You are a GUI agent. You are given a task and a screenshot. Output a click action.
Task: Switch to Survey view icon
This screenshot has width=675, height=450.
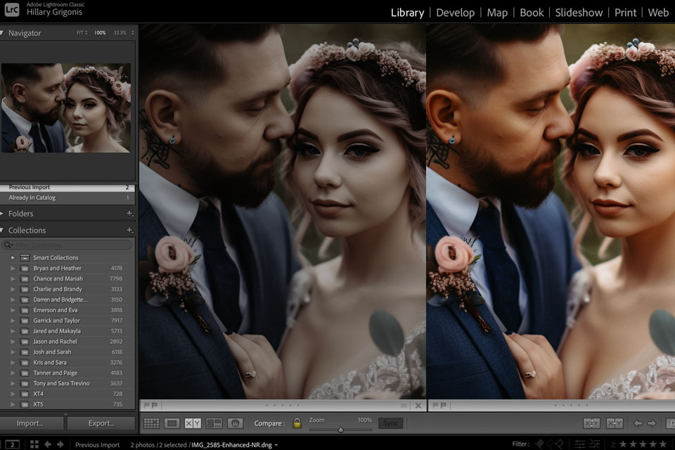(x=214, y=423)
